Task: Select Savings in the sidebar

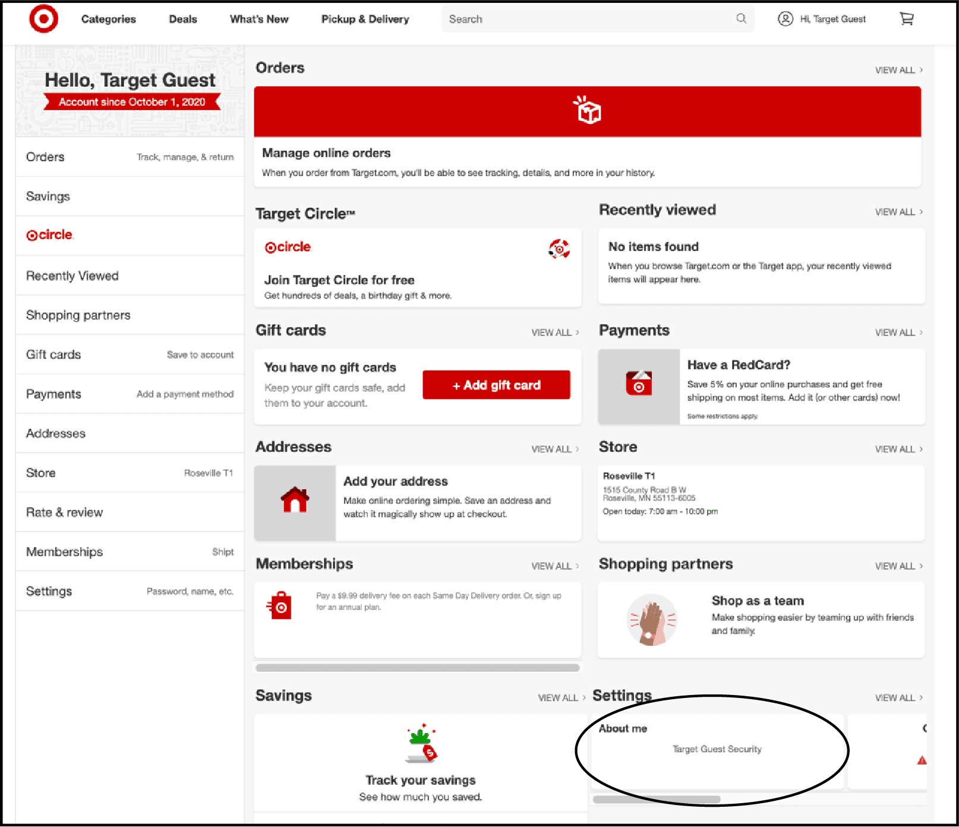Action: pos(130,196)
